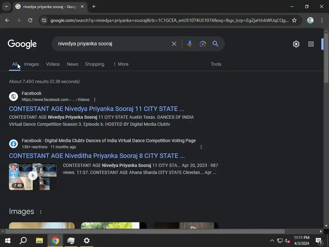This screenshot has height=247, width=329.
Task: Play the 7:46 video thumbnail
Action: (x=33, y=177)
